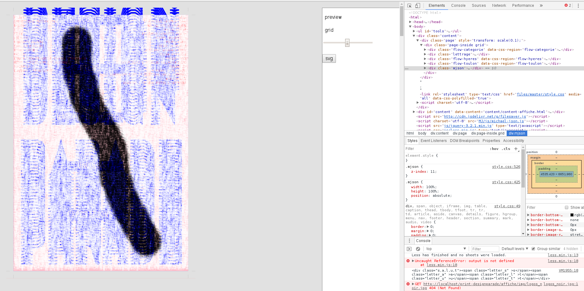The image size is (584, 291).
Task: Show the console sidebar icon
Action: point(409,249)
